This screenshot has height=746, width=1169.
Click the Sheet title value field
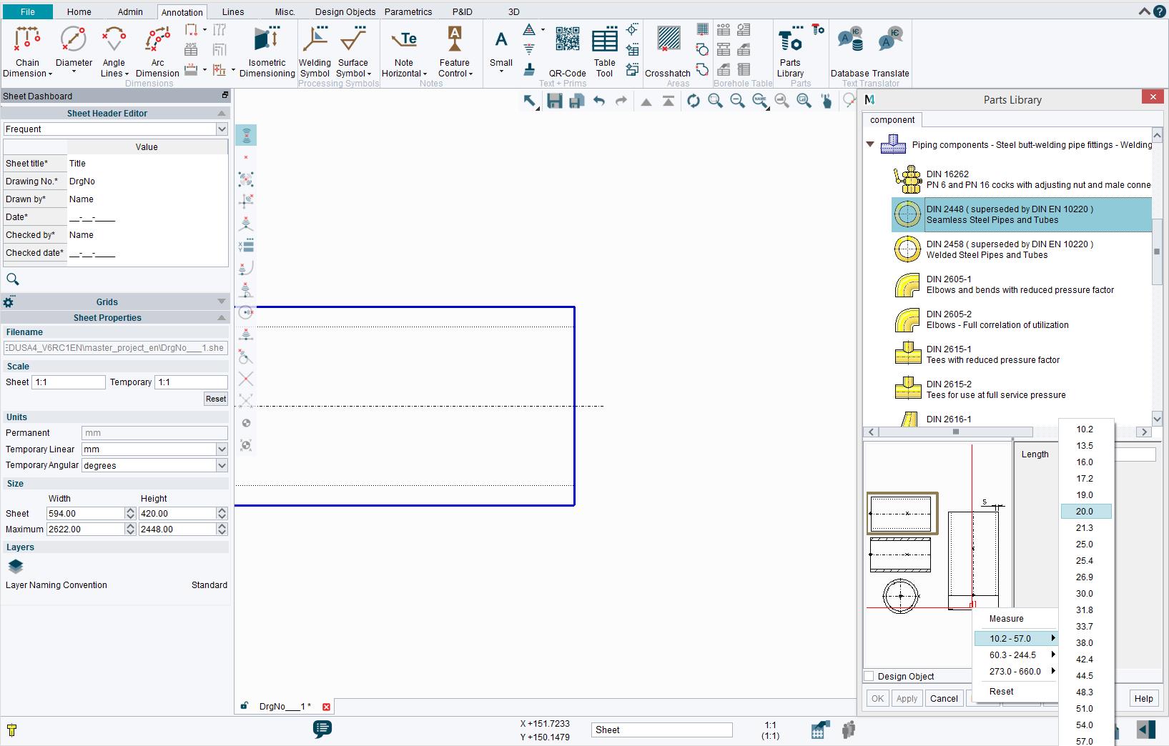[147, 164]
